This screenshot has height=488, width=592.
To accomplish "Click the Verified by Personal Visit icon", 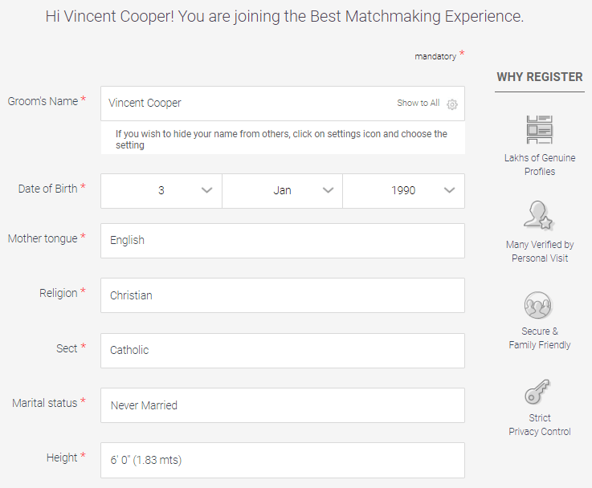I will tap(538, 215).
